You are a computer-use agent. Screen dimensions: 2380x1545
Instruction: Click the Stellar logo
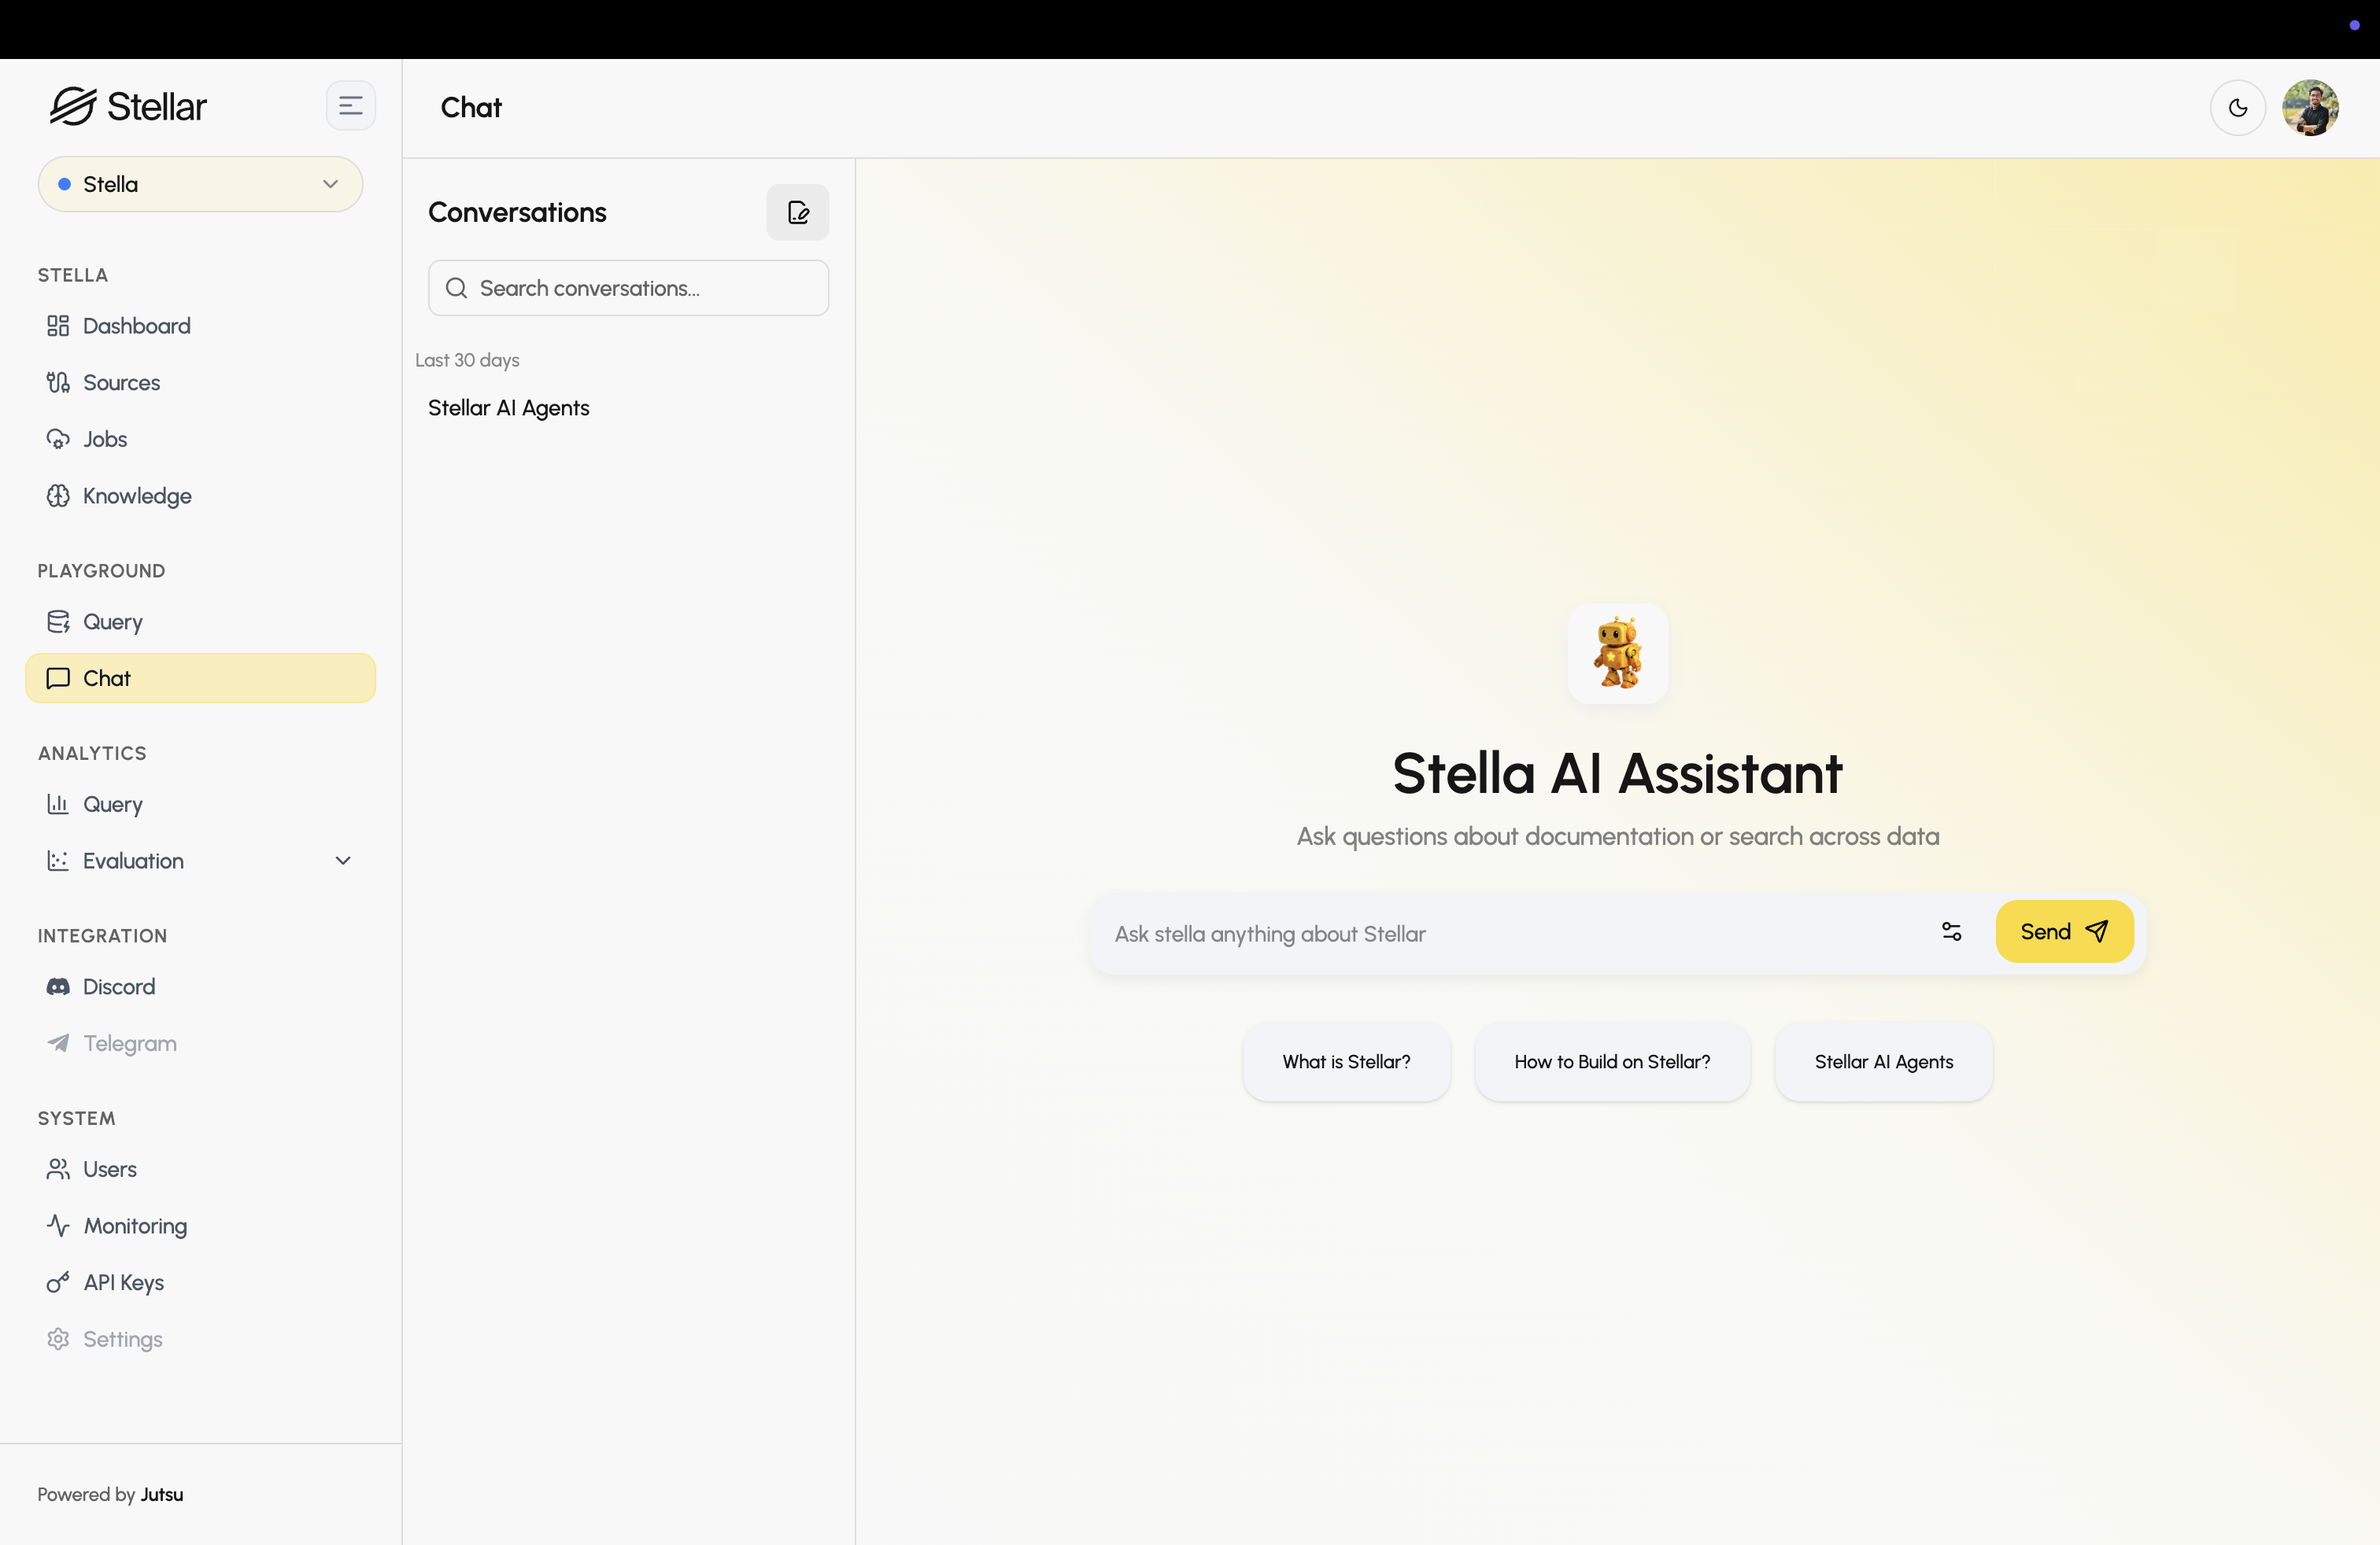tap(128, 106)
